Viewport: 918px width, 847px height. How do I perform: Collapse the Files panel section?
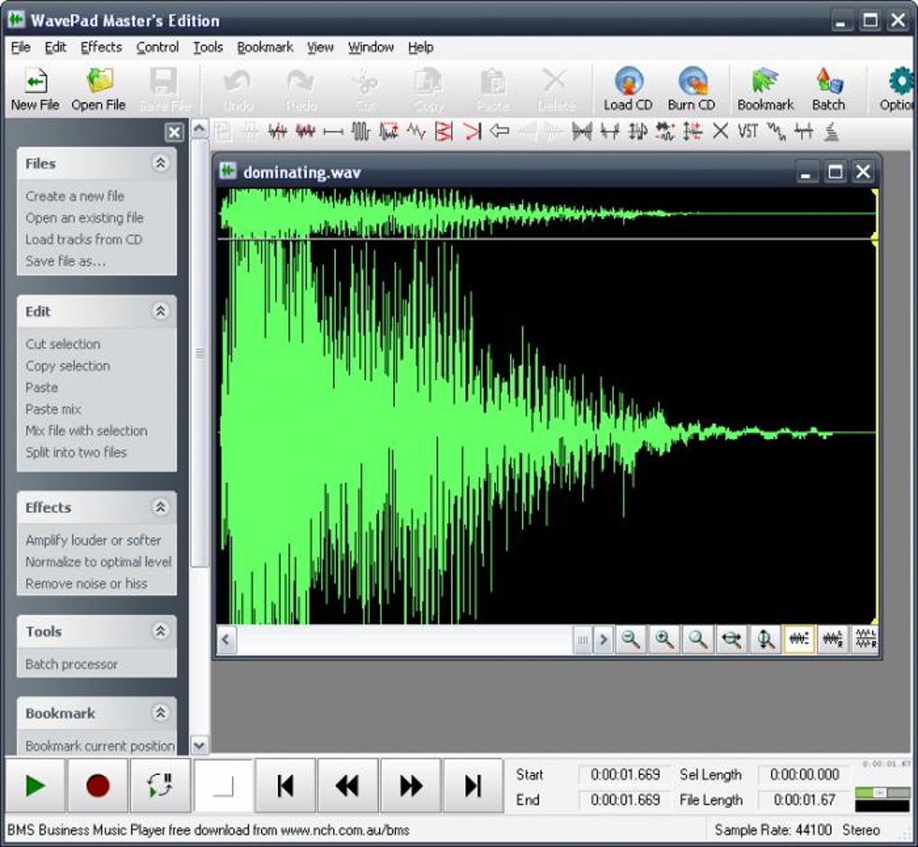tap(160, 163)
